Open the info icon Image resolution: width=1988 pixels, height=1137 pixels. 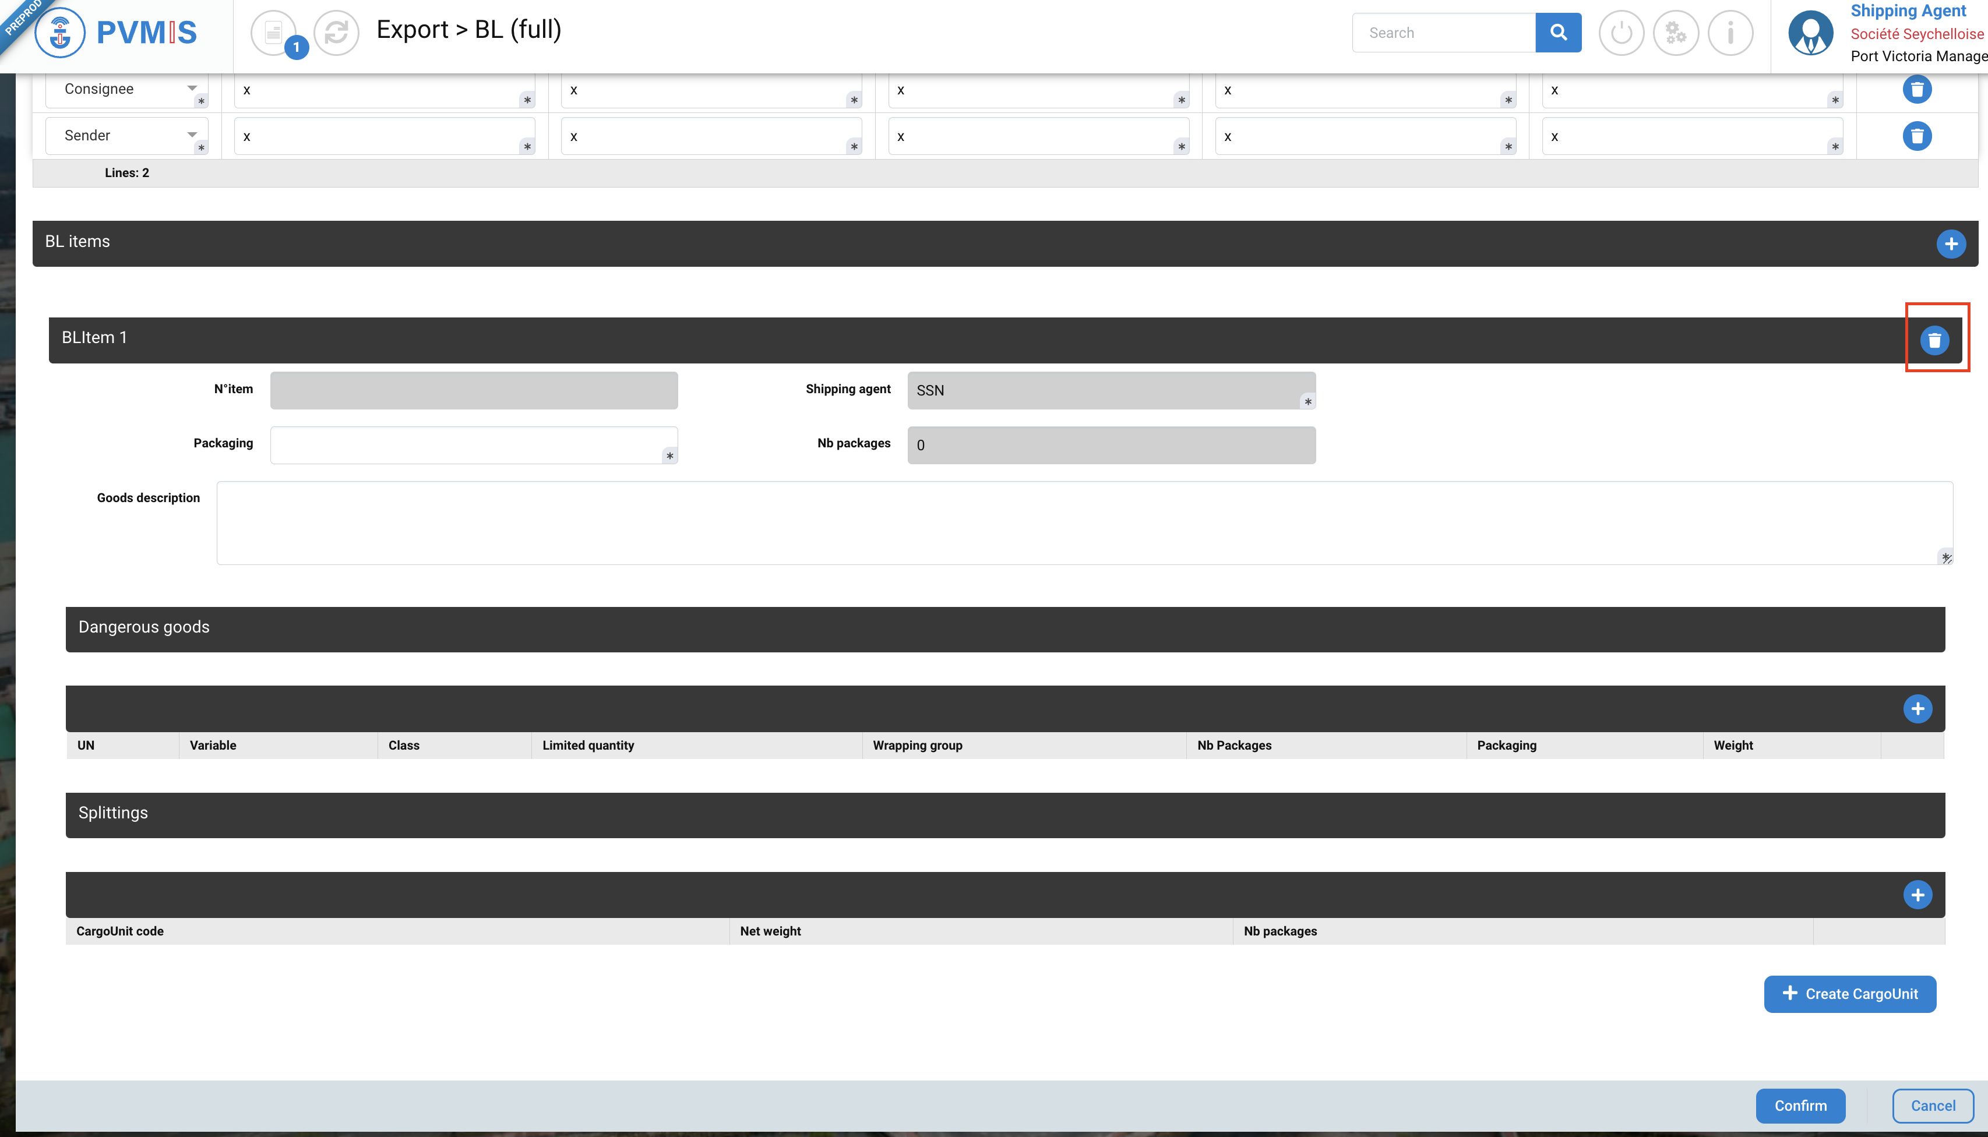click(1730, 33)
